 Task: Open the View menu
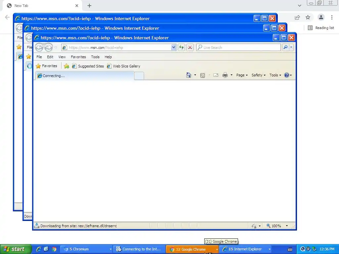point(62,57)
